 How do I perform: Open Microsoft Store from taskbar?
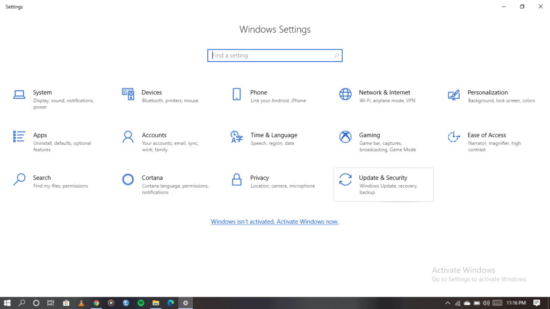click(x=66, y=303)
